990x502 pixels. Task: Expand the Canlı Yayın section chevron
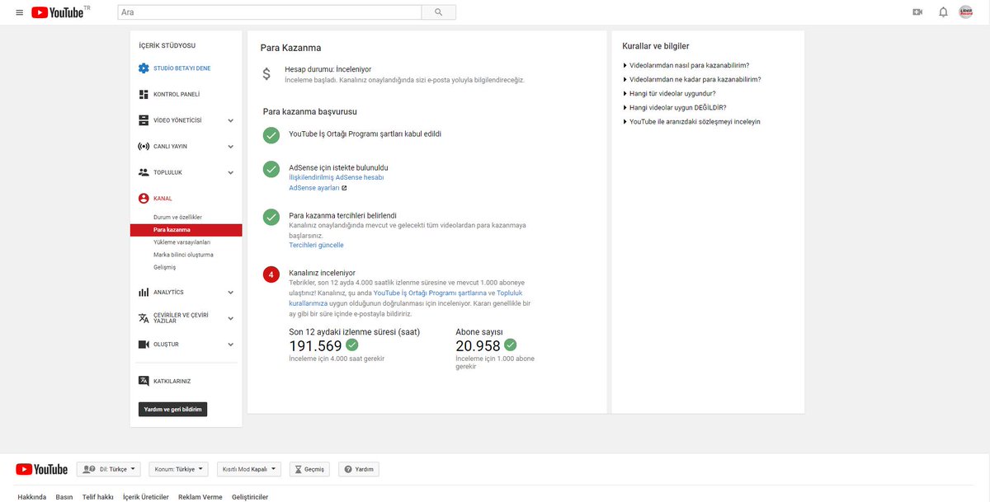[x=230, y=147]
